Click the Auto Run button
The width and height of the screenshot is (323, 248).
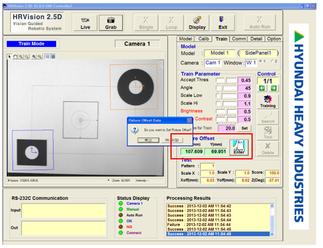point(260,23)
